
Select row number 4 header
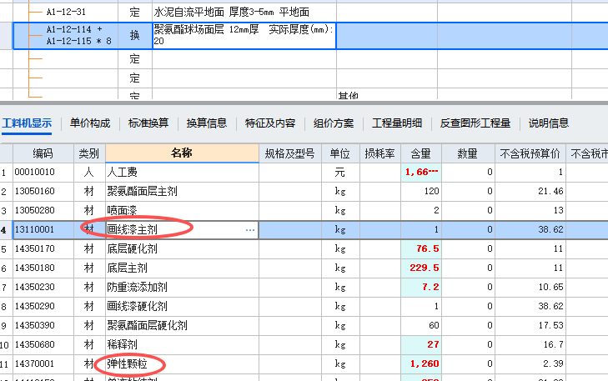(x=4, y=230)
